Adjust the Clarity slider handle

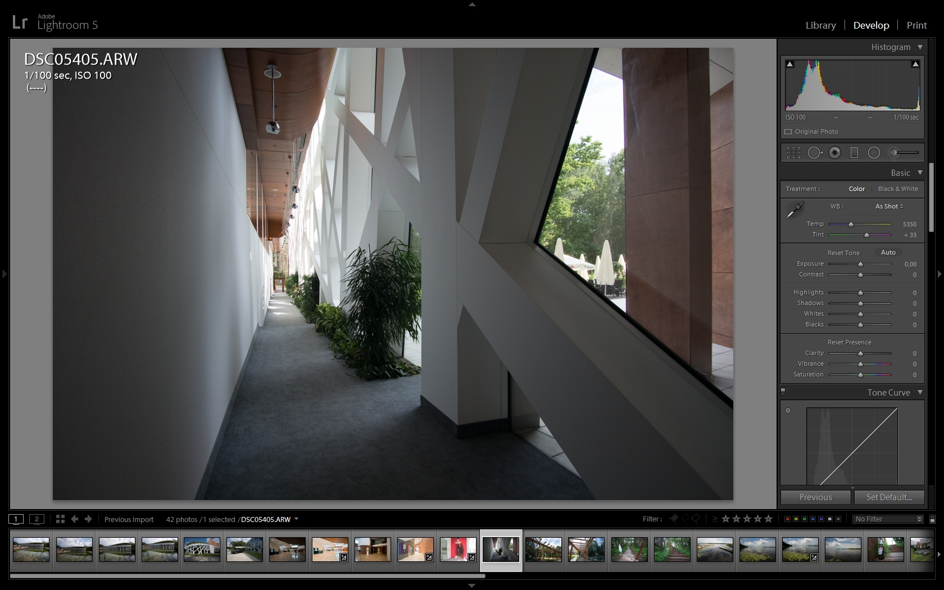pos(860,353)
